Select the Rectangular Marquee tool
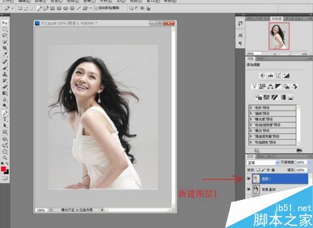 [x=4, y=29]
